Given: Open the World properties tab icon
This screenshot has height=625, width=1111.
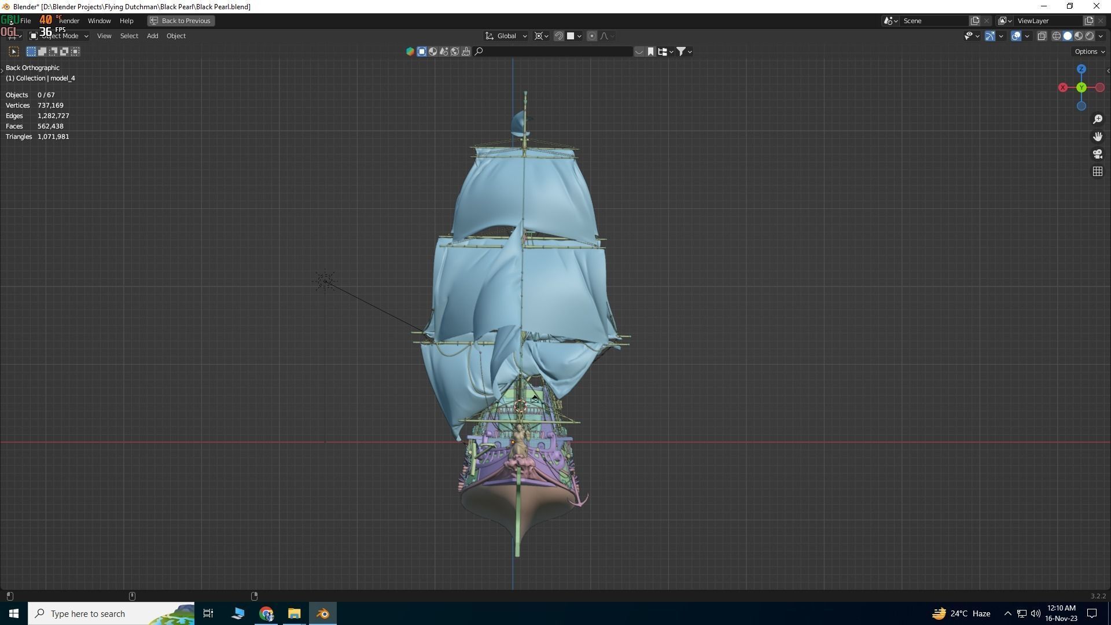Looking at the screenshot, I should click(x=455, y=52).
